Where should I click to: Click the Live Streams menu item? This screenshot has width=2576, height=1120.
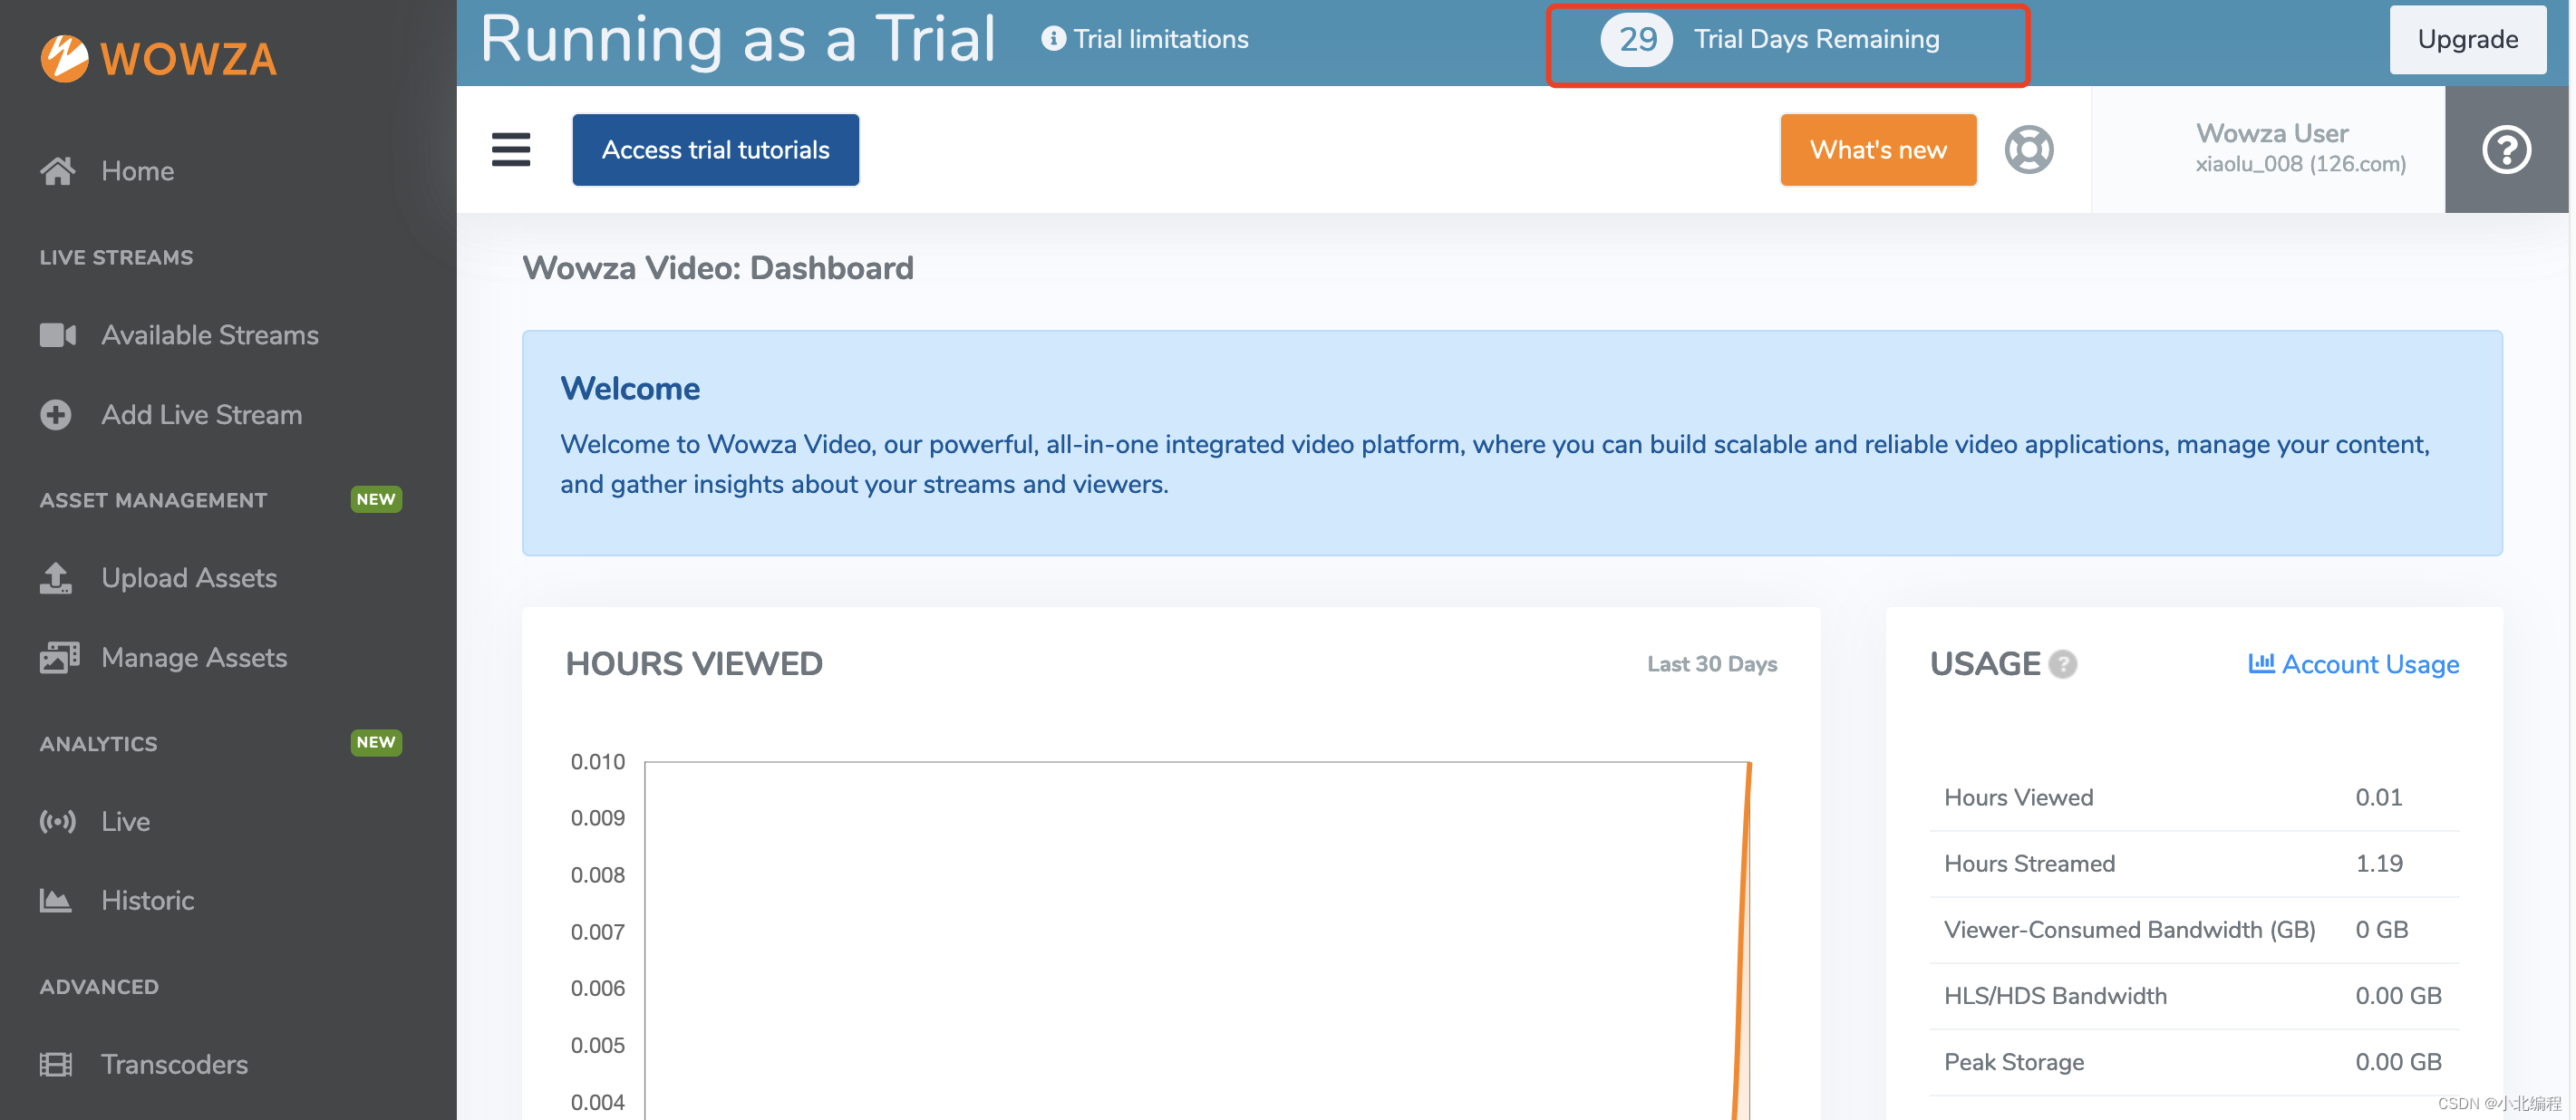(117, 255)
